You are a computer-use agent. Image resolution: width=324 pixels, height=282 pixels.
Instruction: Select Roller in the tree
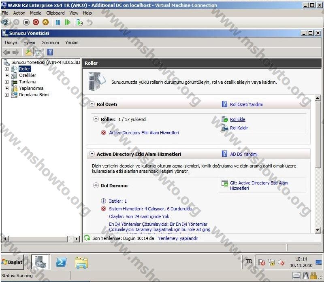[x=25, y=69]
